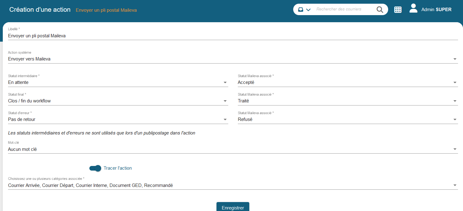Image resolution: width=463 pixels, height=211 pixels.
Task: Click the Tracer l'action label
Action: 118,168
